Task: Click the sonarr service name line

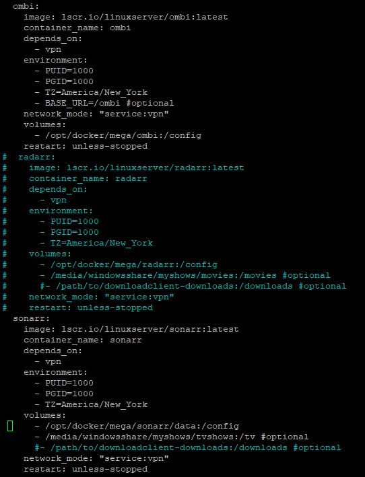Action: pyautogui.click(x=32, y=318)
